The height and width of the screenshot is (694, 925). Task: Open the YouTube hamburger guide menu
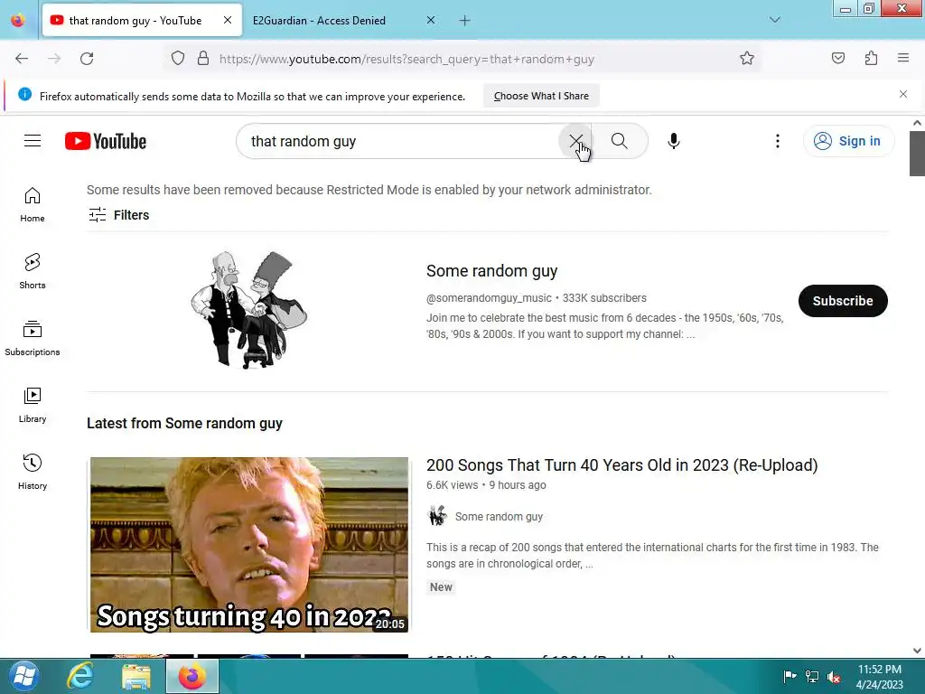pyautogui.click(x=33, y=141)
